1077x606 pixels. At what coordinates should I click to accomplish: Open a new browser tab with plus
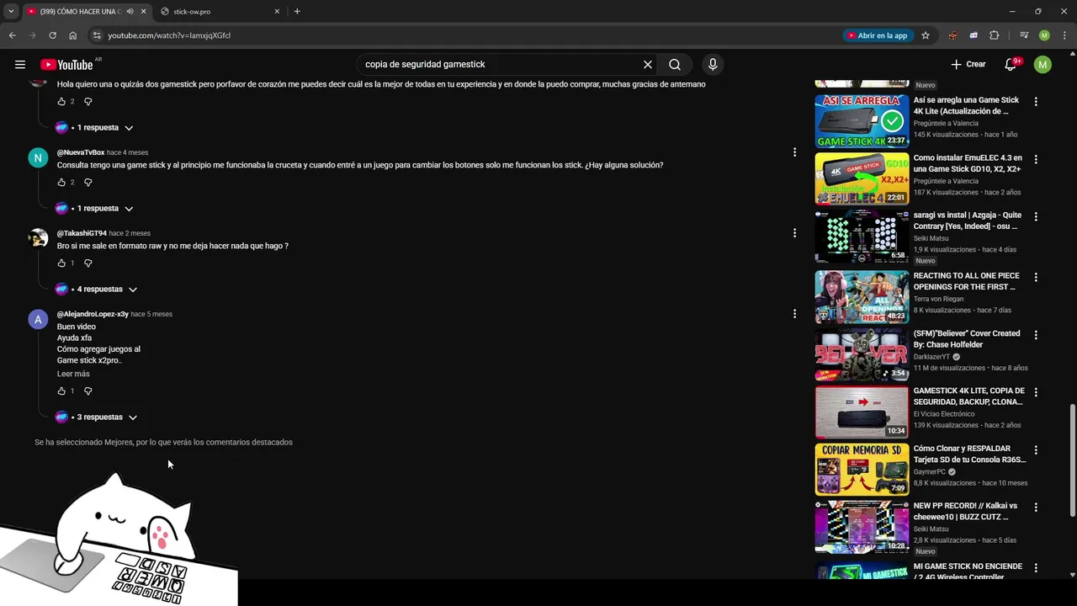click(297, 12)
